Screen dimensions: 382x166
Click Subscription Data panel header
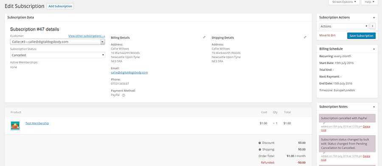click(158, 17)
